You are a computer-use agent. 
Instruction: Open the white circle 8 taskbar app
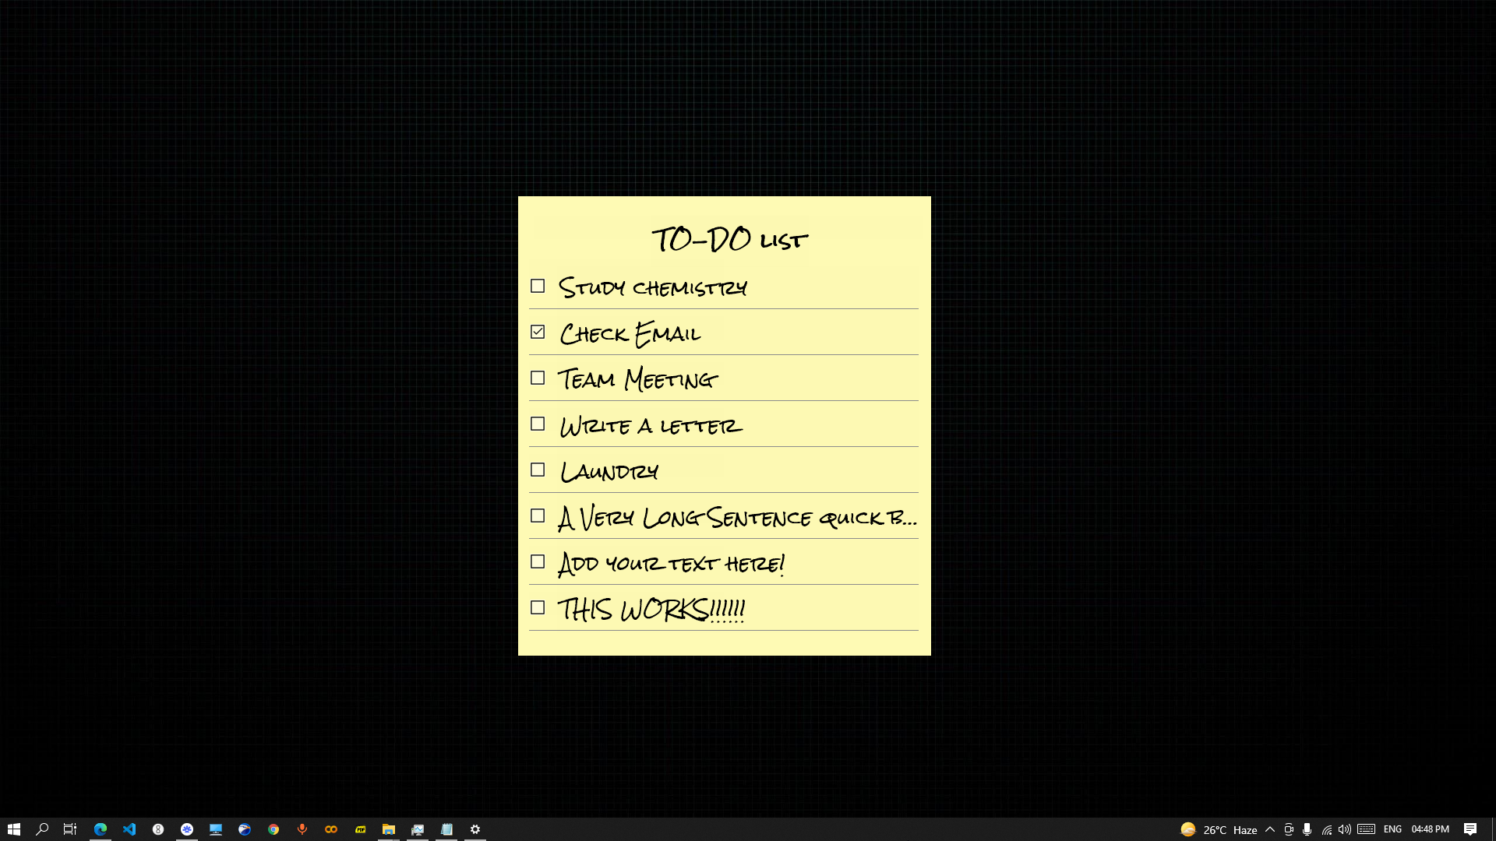tap(158, 829)
